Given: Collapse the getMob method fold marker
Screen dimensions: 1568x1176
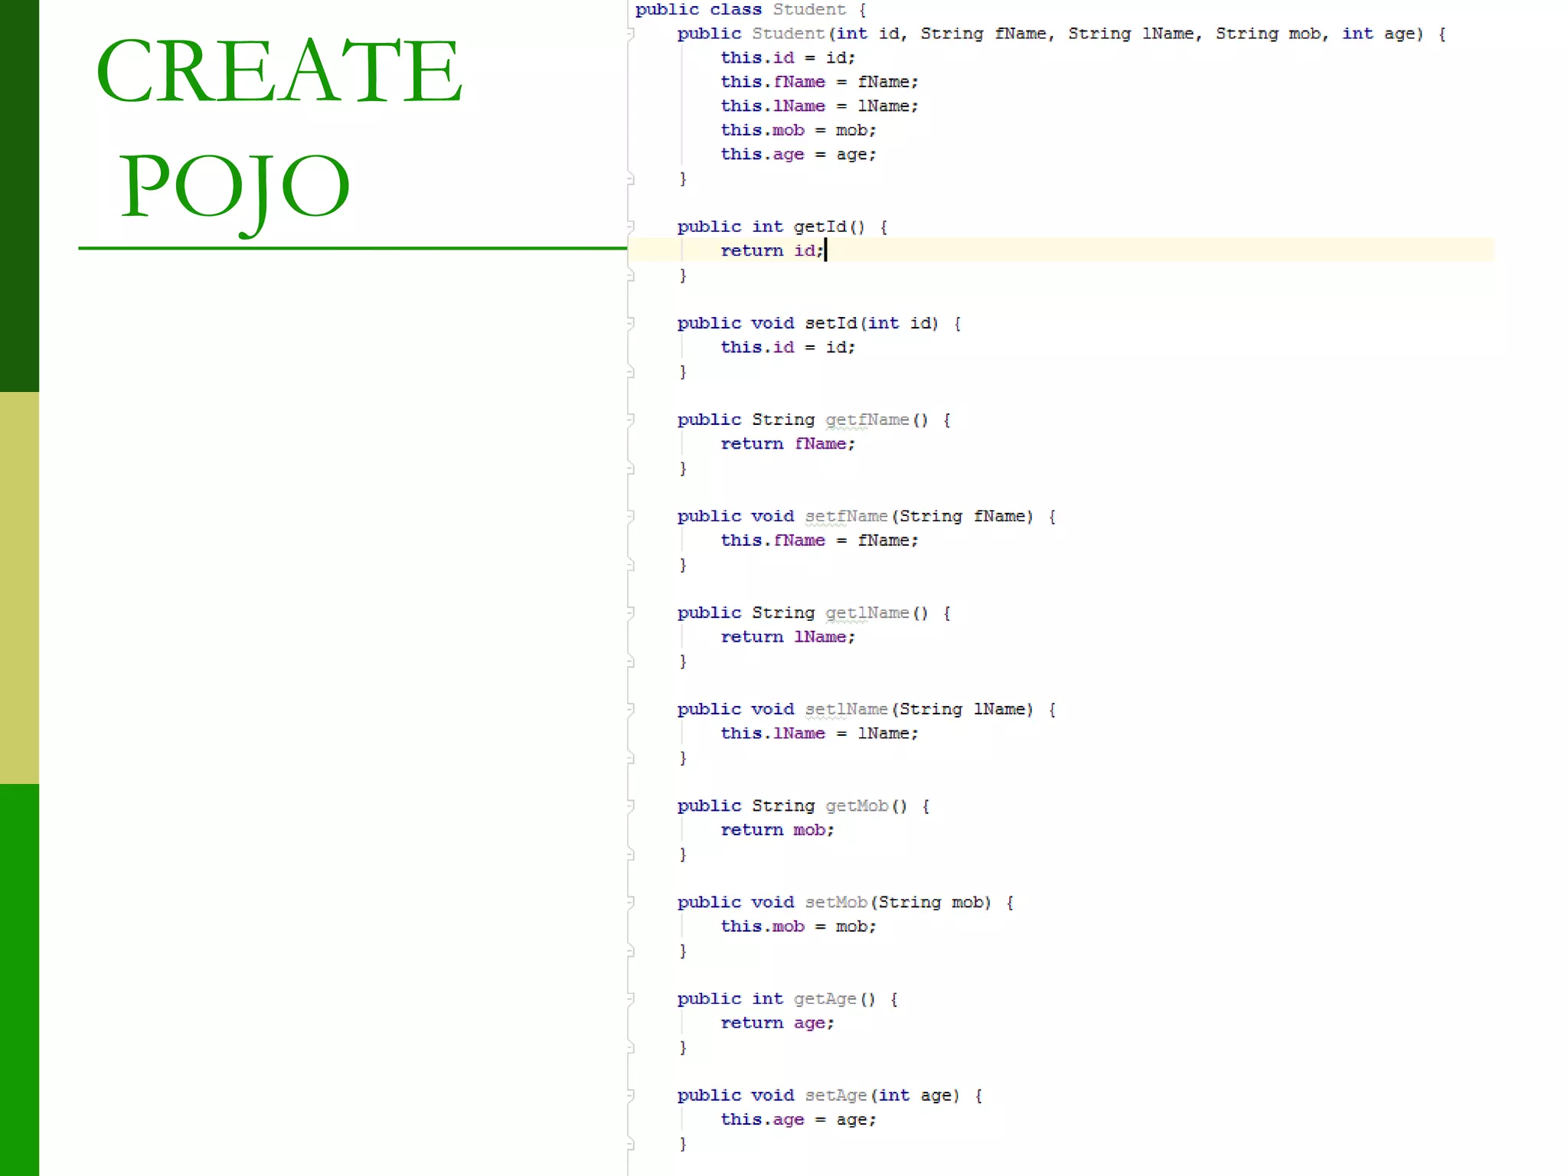Looking at the screenshot, I should pos(630,805).
